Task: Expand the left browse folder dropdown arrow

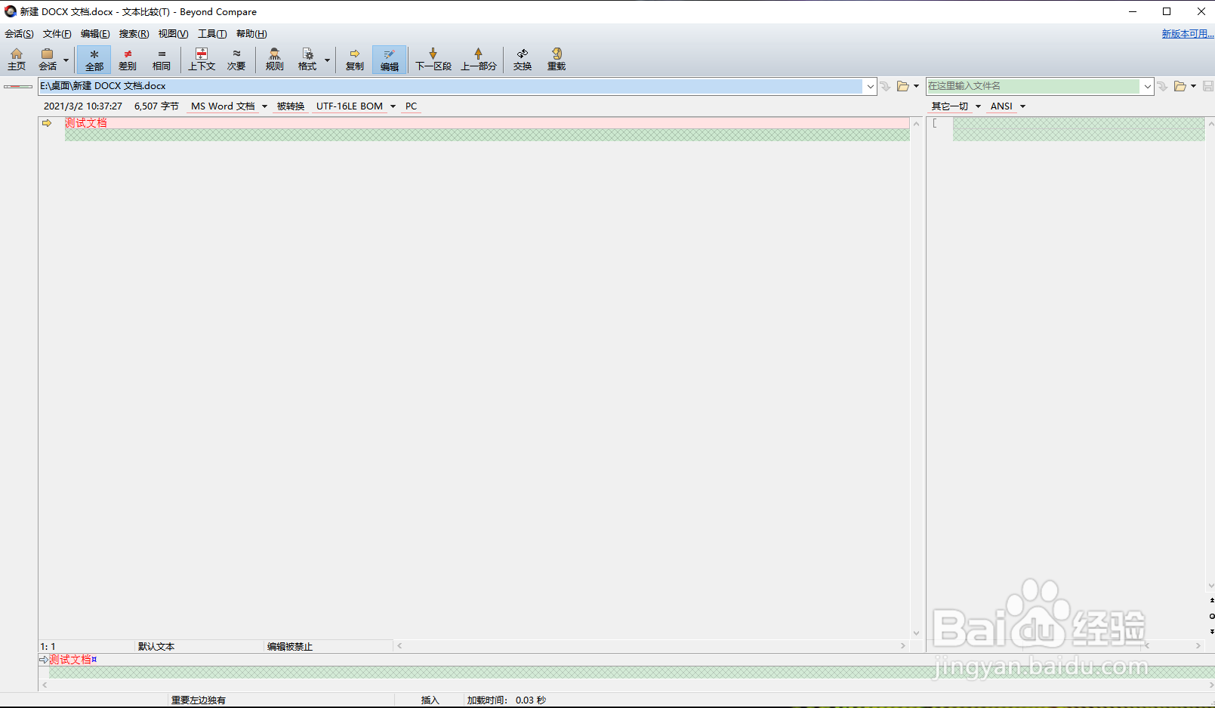Action: click(916, 86)
